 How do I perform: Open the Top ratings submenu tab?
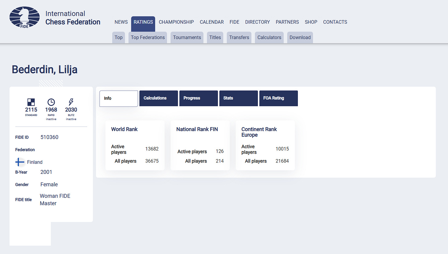118,37
